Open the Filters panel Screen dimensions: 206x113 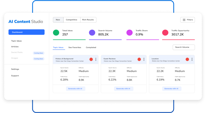point(188,20)
